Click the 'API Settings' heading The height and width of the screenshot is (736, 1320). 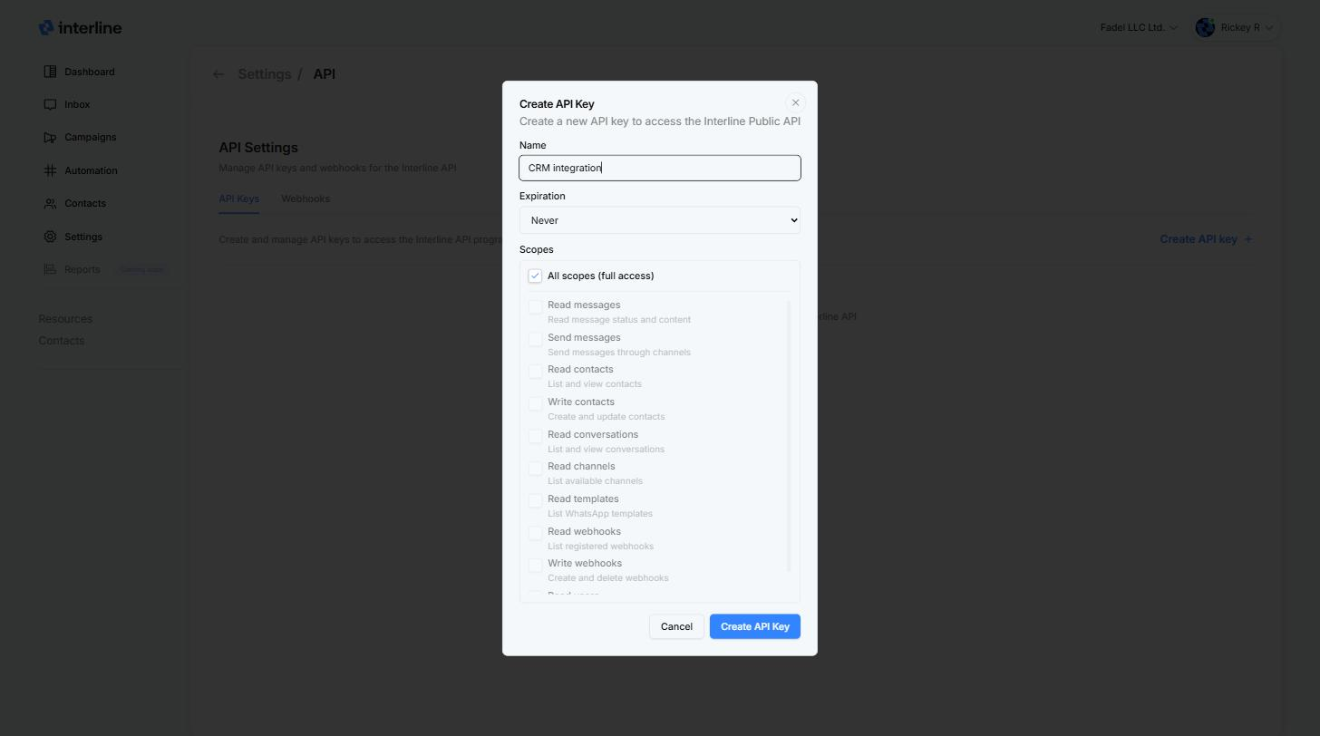[258, 148]
